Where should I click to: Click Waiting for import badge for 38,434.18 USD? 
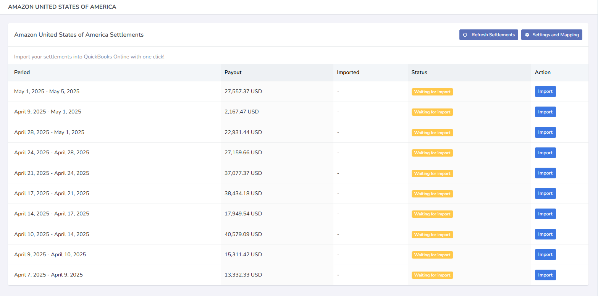(x=432, y=194)
